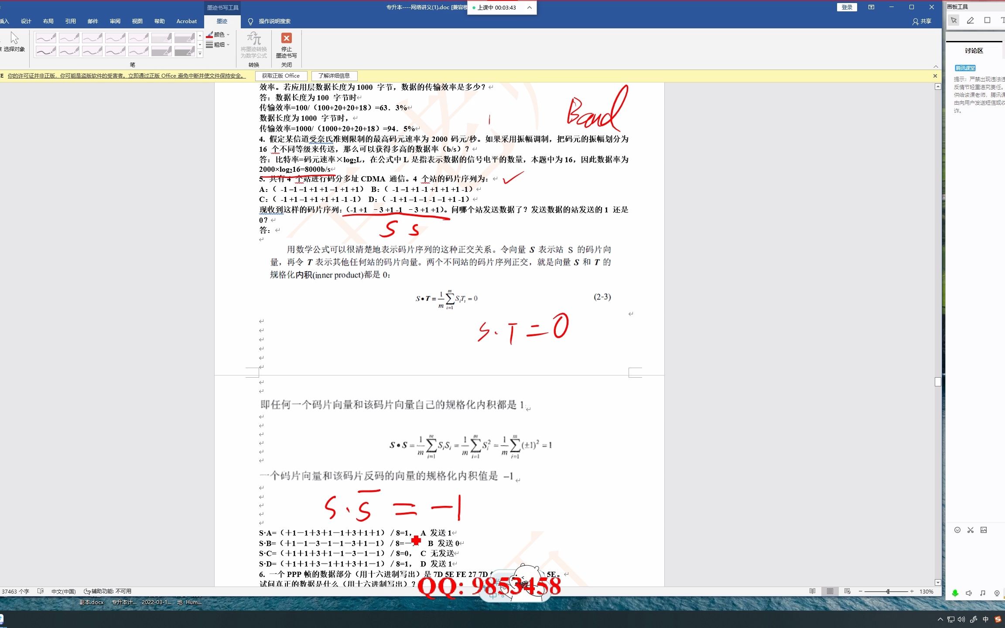This screenshot has width=1005, height=628.
Task: Select the light highlighter at top row sixth slot
Action: [161, 38]
